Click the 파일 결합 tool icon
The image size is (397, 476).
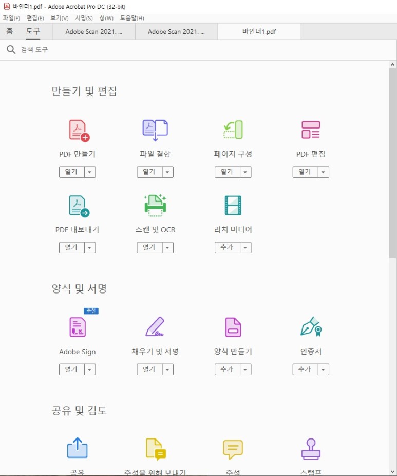click(155, 130)
